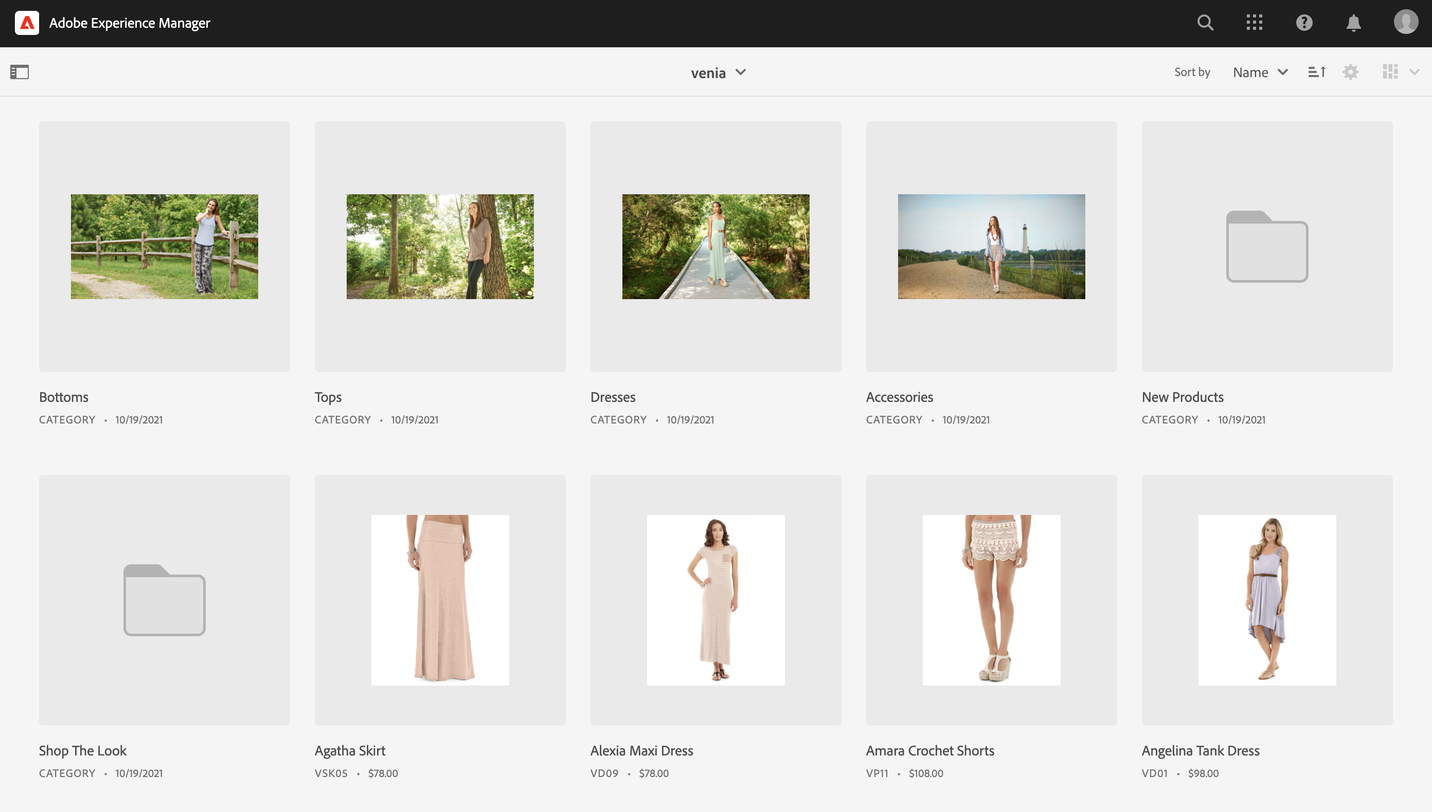
Task: Open the New Products folder
Action: coord(1267,247)
